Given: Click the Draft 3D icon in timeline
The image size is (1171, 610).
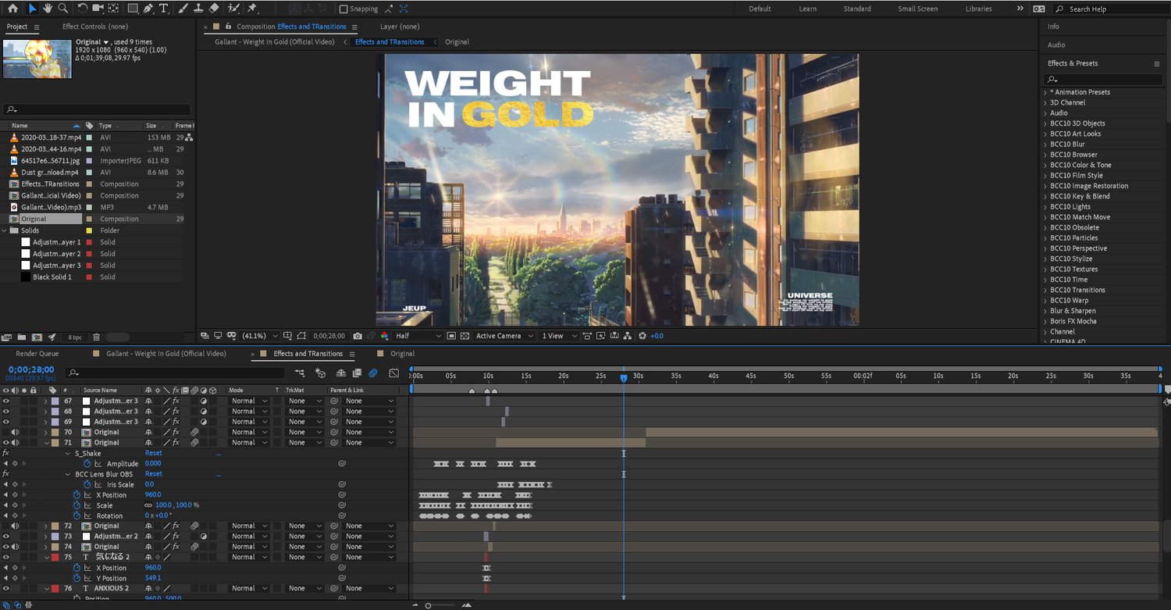Looking at the screenshot, I should pos(322,373).
